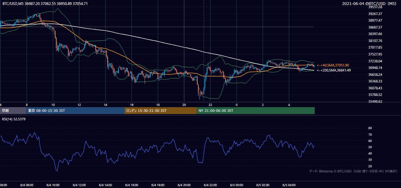Click RSI axis level 50
Image resolution: width=401 pixels, height=188 pixels.
tap(370, 147)
